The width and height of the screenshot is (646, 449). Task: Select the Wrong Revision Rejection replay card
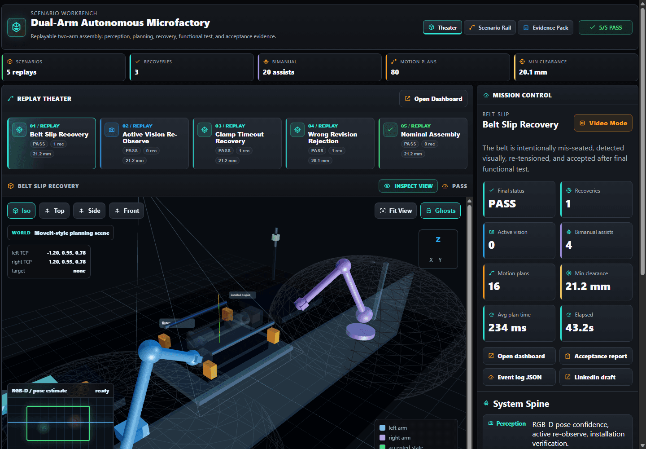330,143
